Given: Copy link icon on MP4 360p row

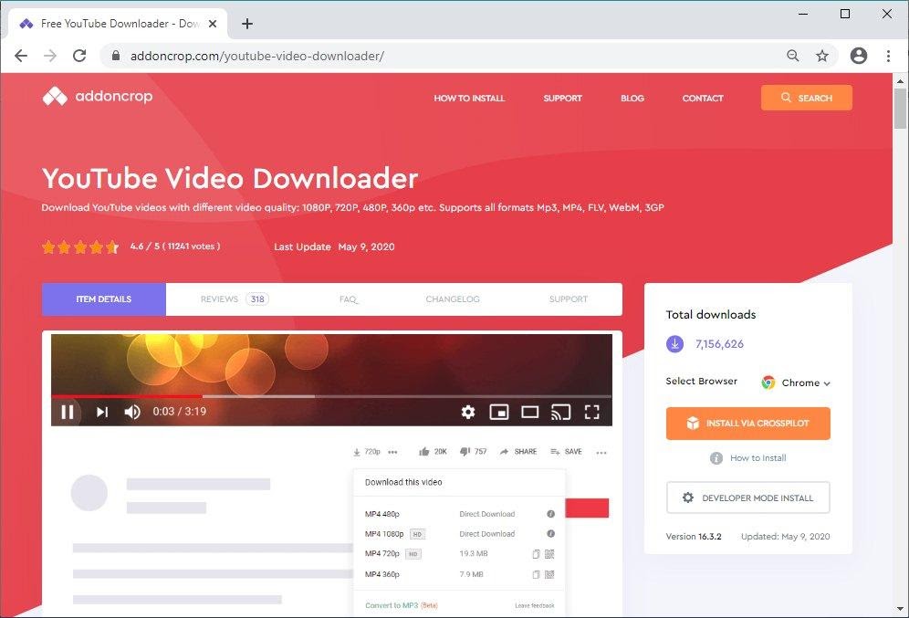Looking at the screenshot, I should pyautogui.click(x=537, y=574).
